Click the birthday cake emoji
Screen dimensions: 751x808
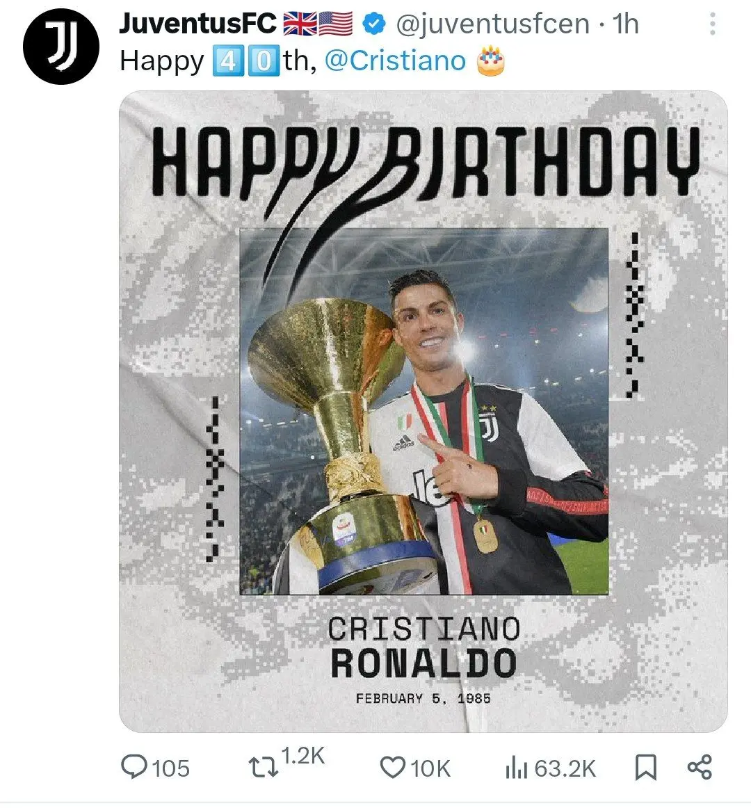[490, 61]
